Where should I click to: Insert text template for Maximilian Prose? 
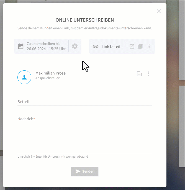(x=139, y=74)
